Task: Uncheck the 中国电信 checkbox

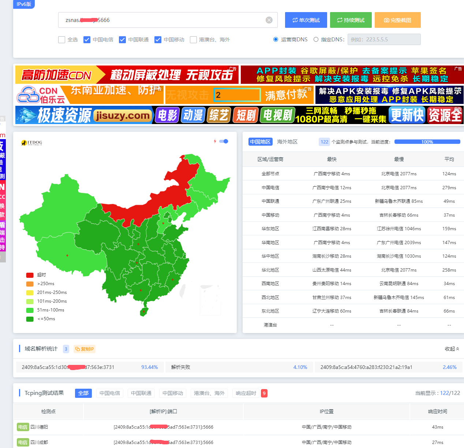Action: [87, 40]
